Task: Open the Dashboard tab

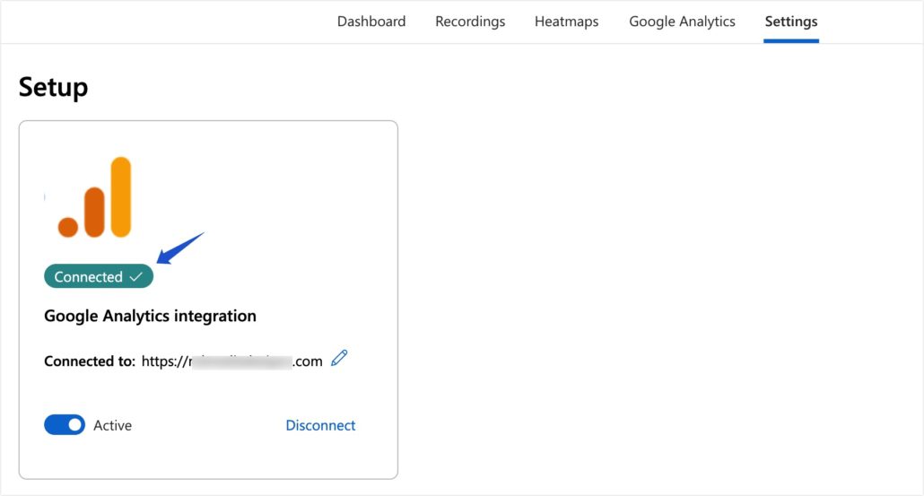Action: [x=371, y=22]
